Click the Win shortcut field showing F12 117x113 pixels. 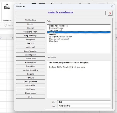[84, 102]
